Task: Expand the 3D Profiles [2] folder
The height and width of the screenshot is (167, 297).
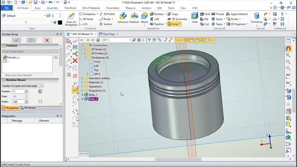Action: (x=85, y=53)
